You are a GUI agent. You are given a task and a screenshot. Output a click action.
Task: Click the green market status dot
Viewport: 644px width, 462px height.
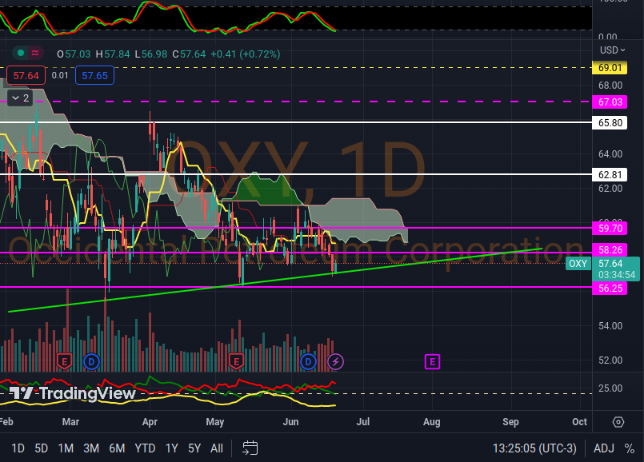point(21,53)
